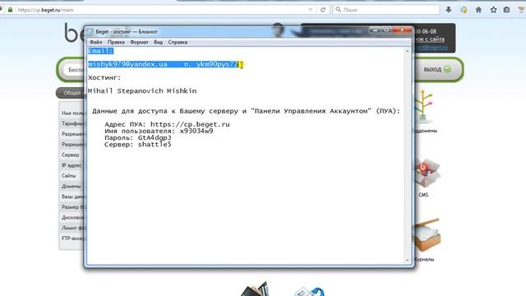The height and width of the screenshot is (296, 526).
Task: Click Лимит row in Beget sidebar
Action: (x=72, y=228)
